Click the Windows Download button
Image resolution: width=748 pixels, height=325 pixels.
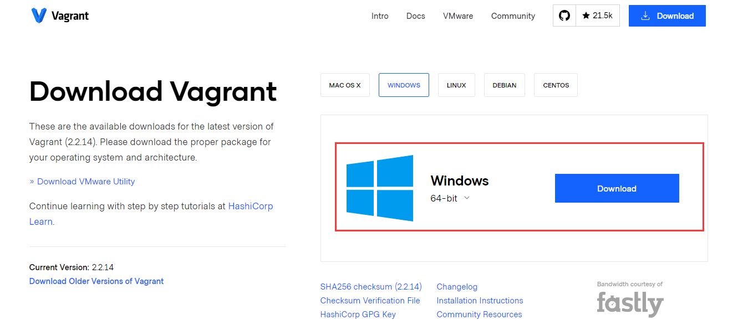617,188
